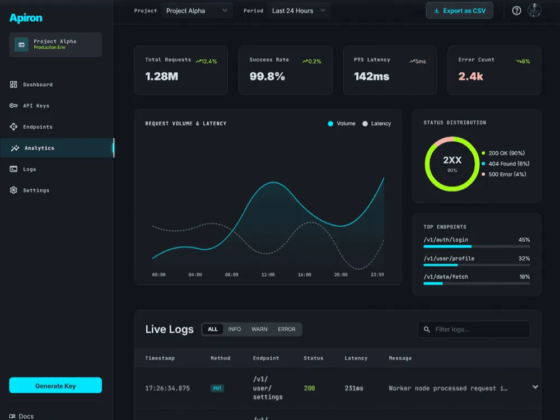Click the Message column header
The width and height of the screenshot is (560, 420).
pos(400,358)
